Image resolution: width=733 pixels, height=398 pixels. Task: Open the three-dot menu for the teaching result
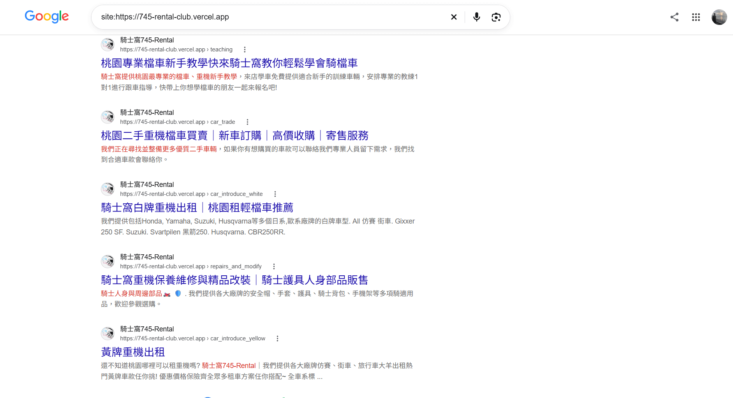click(245, 49)
